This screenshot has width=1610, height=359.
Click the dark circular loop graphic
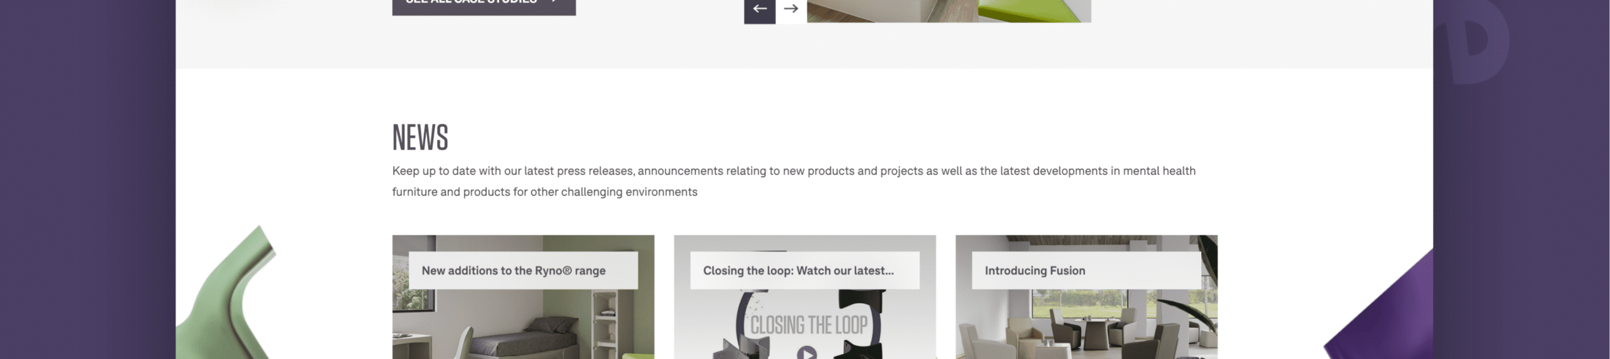(x=809, y=326)
